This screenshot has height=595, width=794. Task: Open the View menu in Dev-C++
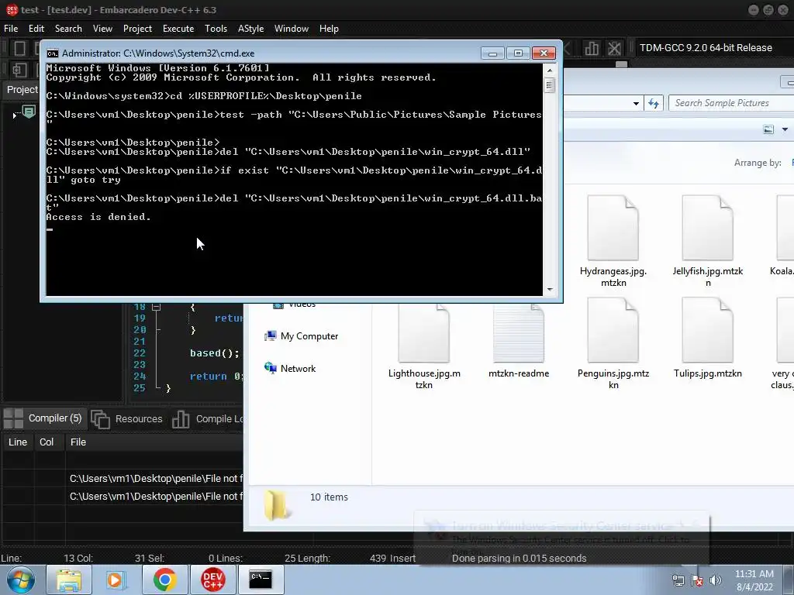(102, 29)
